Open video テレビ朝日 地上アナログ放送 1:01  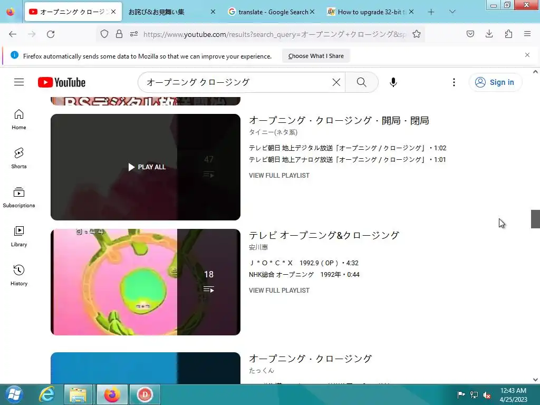click(x=348, y=160)
